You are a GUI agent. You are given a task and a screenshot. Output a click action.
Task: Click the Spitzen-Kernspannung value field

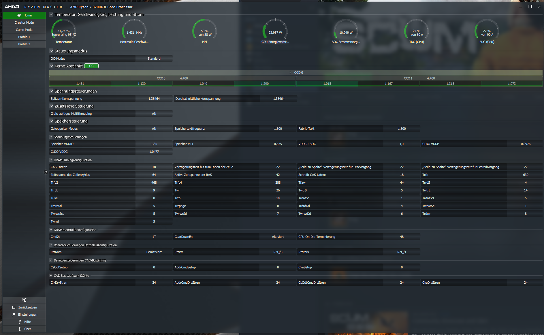(154, 99)
